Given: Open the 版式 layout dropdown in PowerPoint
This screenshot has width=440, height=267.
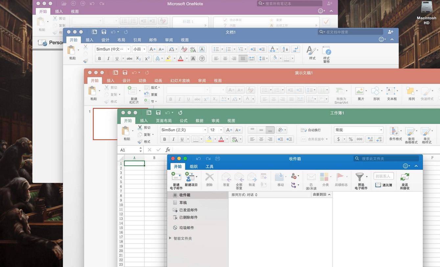Looking at the screenshot, I should coord(152,87).
